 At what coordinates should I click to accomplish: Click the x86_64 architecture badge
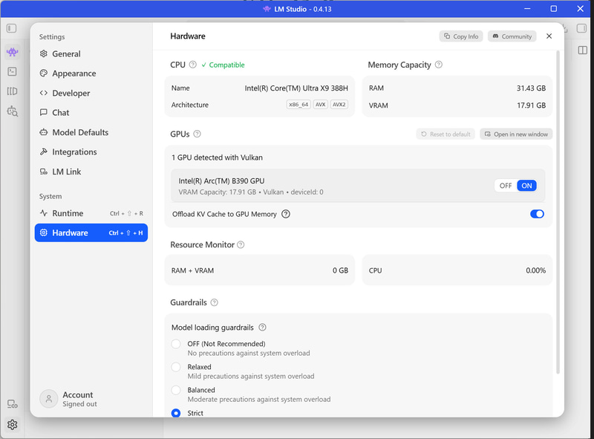tap(298, 105)
